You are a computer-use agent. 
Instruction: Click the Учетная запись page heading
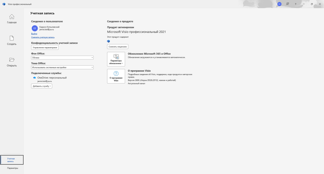[42, 13]
